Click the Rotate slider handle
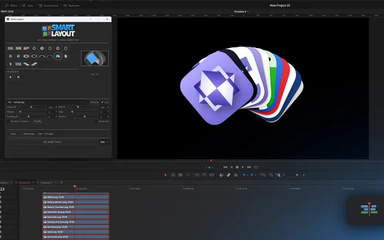384x240 pixels. tap(85, 117)
